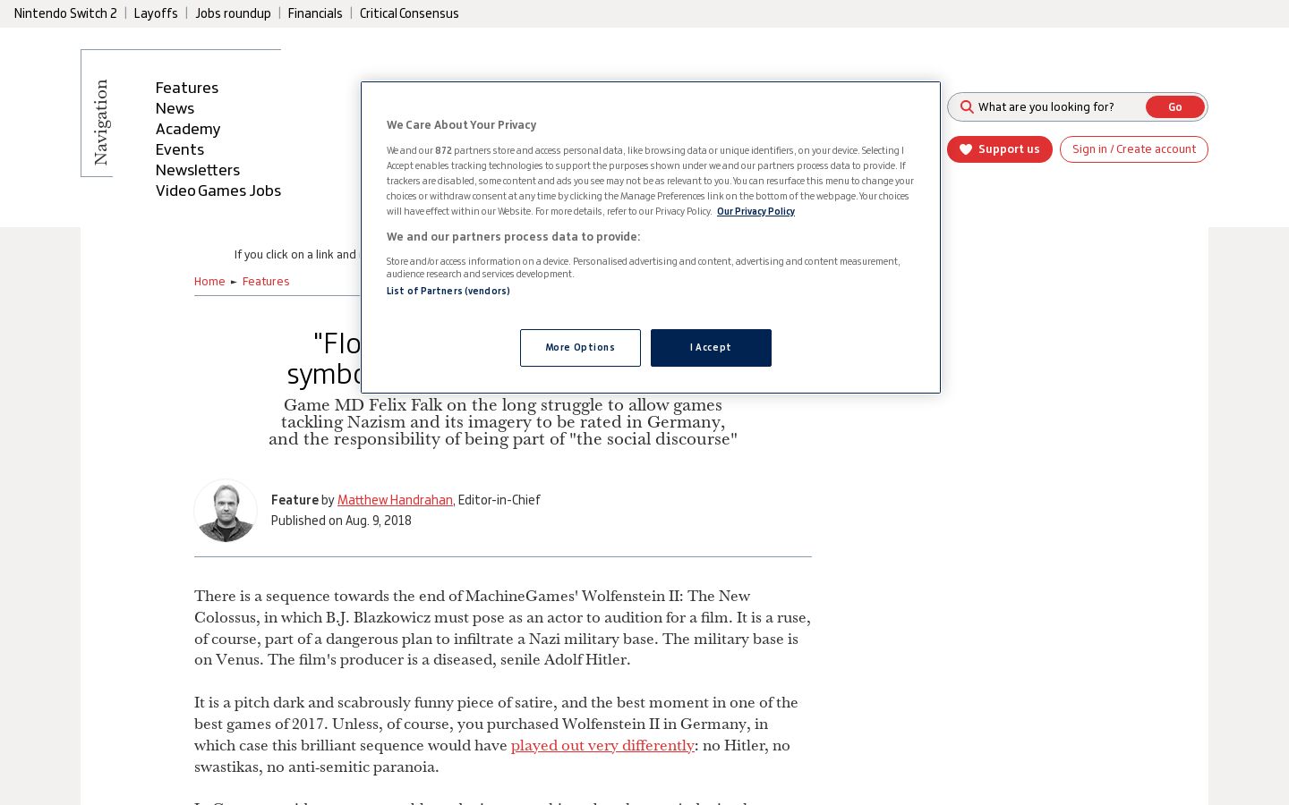
Task: Open the Newsletters navigation item
Action: pyautogui.click(x=198, y=170)
